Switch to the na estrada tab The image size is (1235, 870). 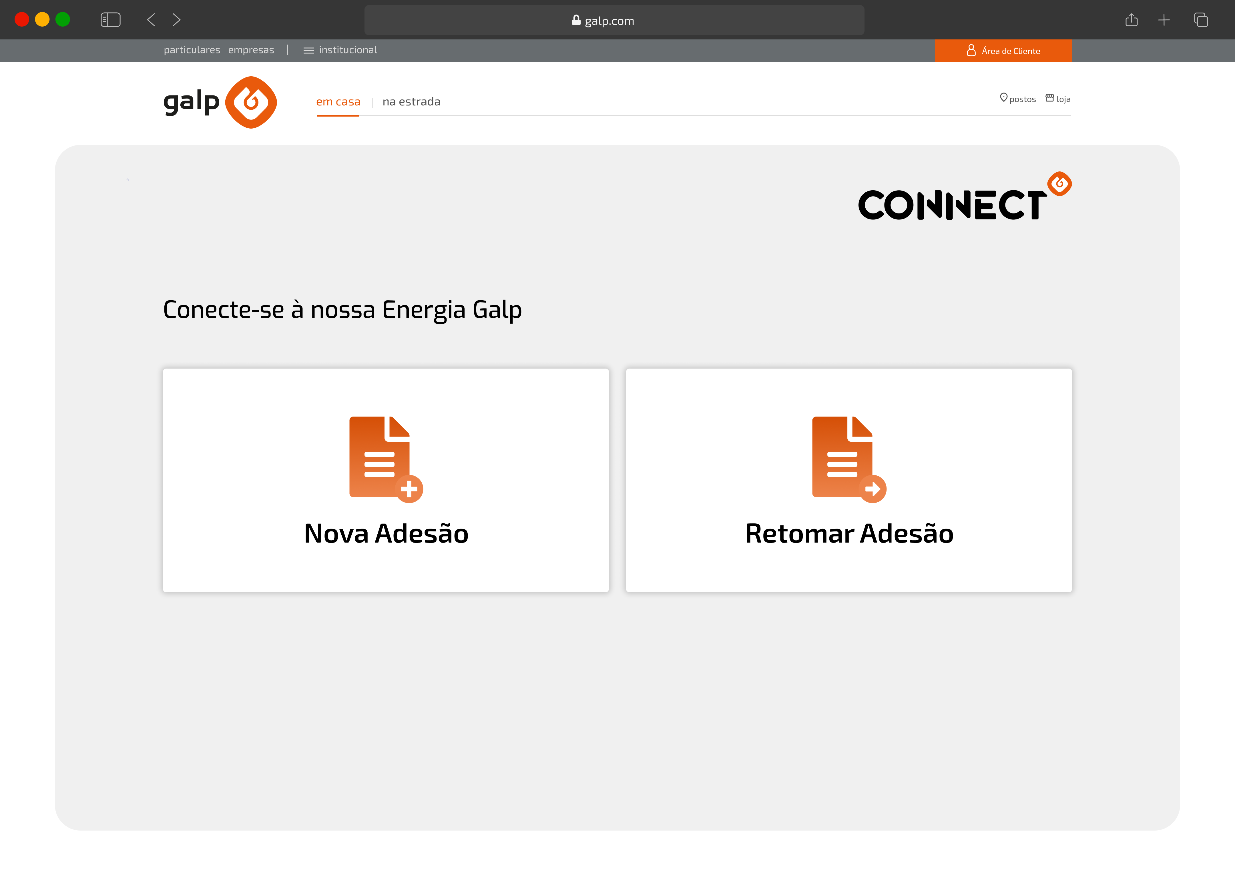point(411,102)
